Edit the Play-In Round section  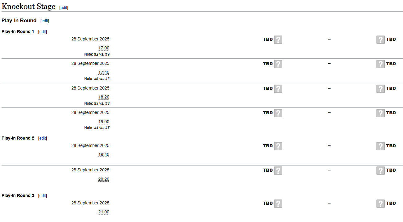pyautogui.click(x=45, y=21)
